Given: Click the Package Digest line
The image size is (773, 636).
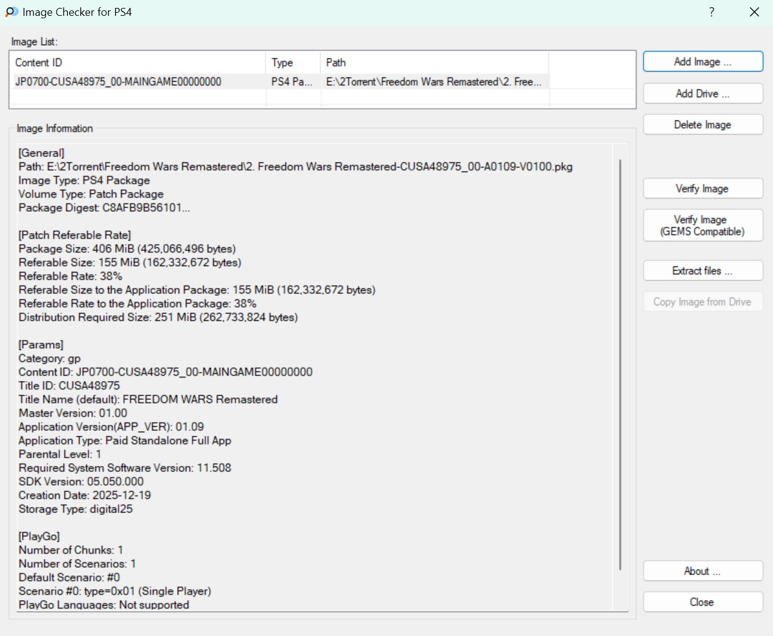Looking at the screenshot, I should point(104,208).
